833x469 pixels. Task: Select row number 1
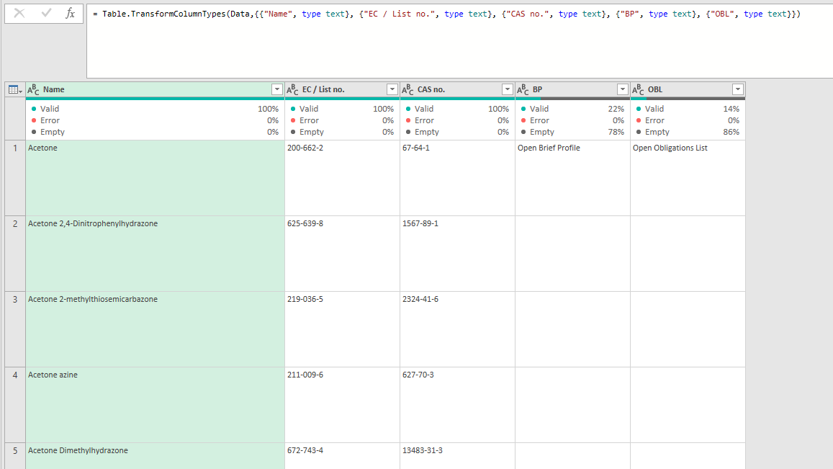15,178
